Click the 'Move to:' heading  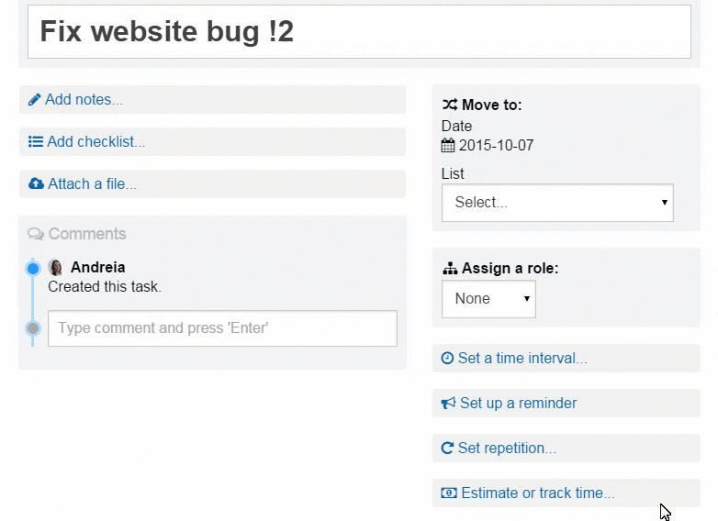coord(492,105)
